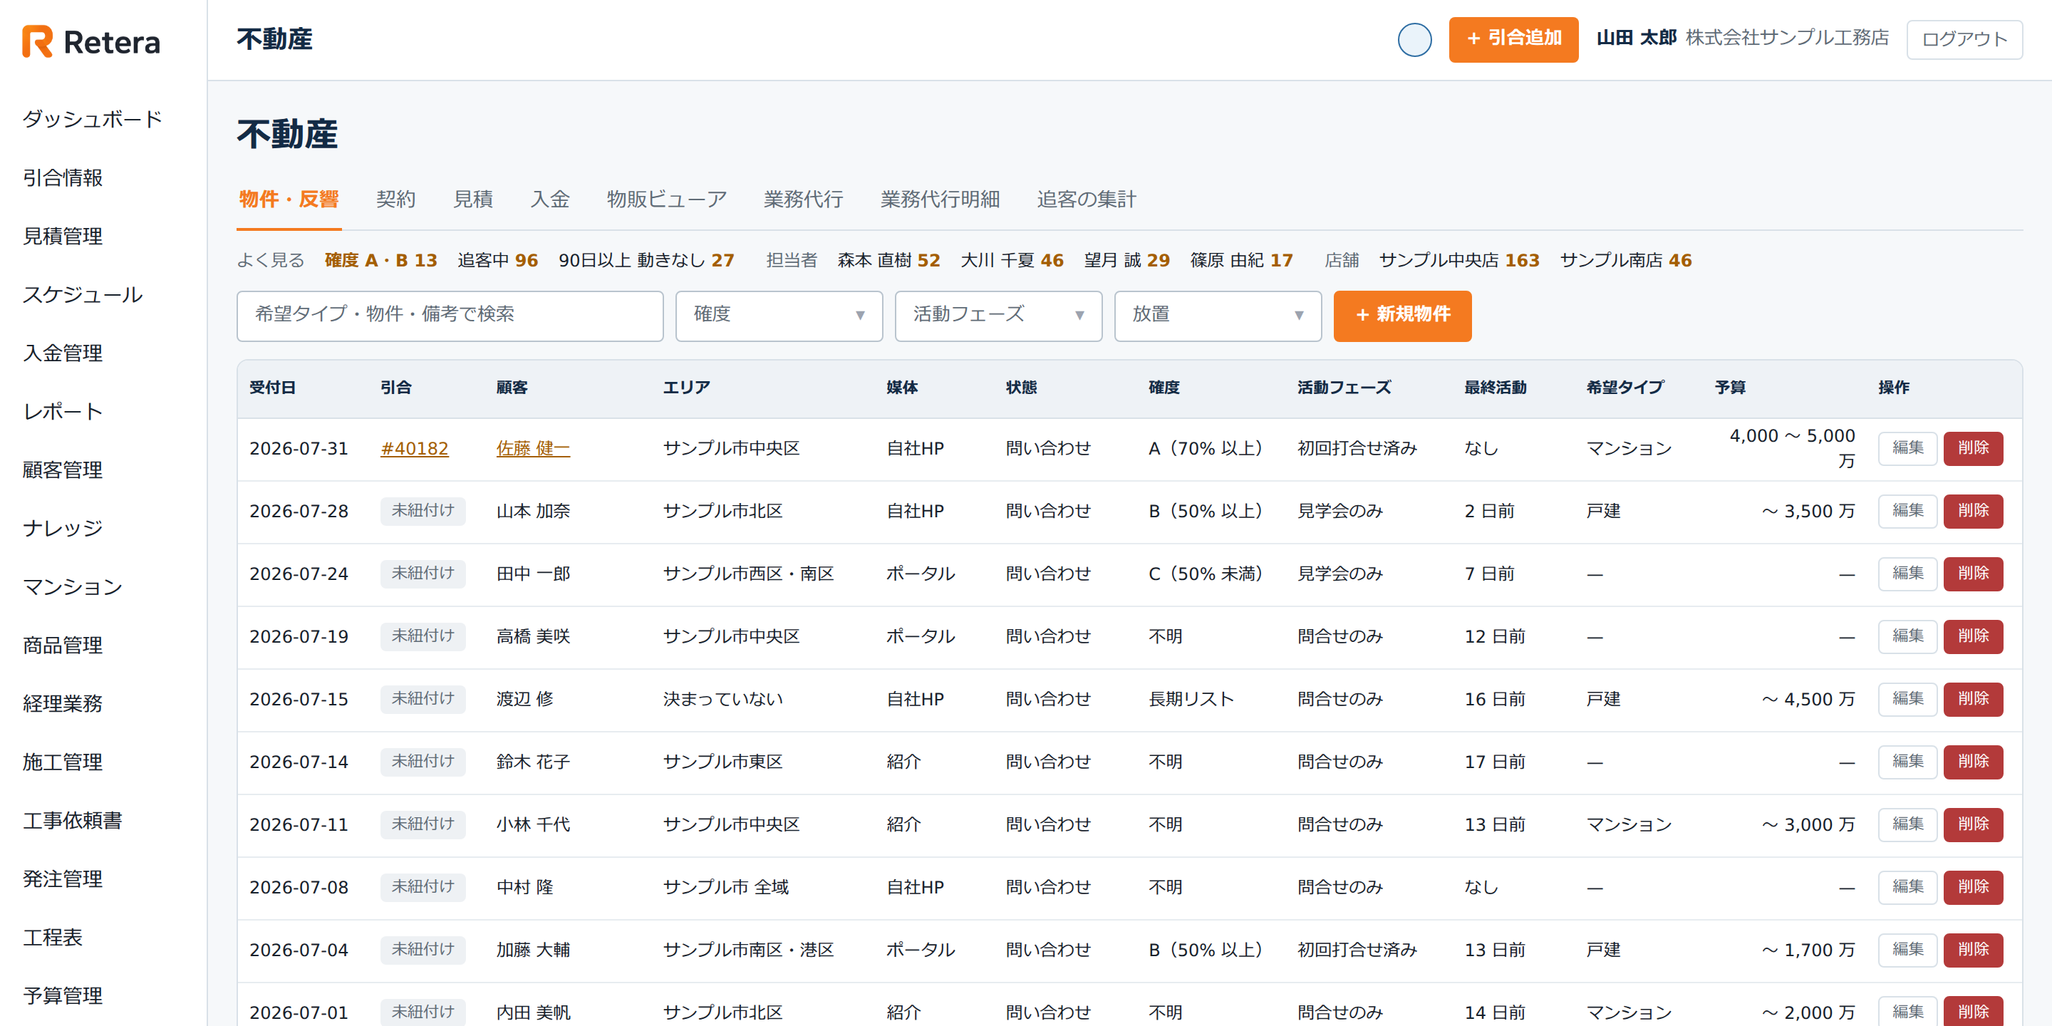
Task: Switch to the 見積 tab
Action: click(473, 199)
